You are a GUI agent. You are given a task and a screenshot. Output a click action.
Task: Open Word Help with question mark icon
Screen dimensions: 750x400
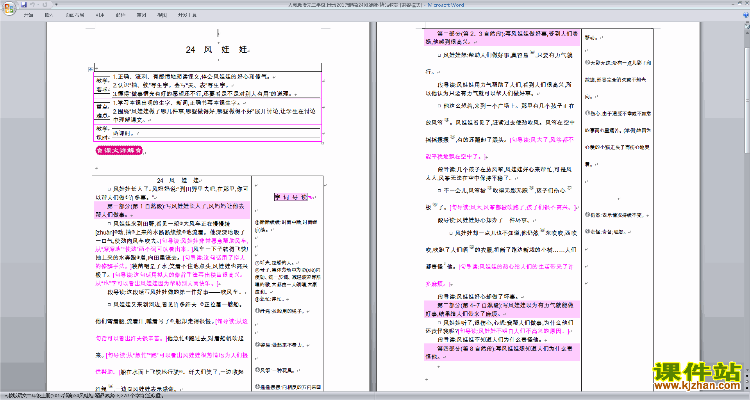pyautogui.click(x=746, y=15)
